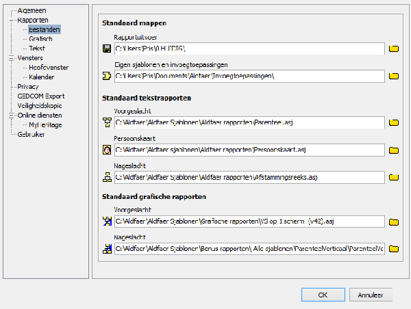The width and height of the screenshot is (411, 309).
Task: Open the GEDCOM Export settings page
Action: 40,96
